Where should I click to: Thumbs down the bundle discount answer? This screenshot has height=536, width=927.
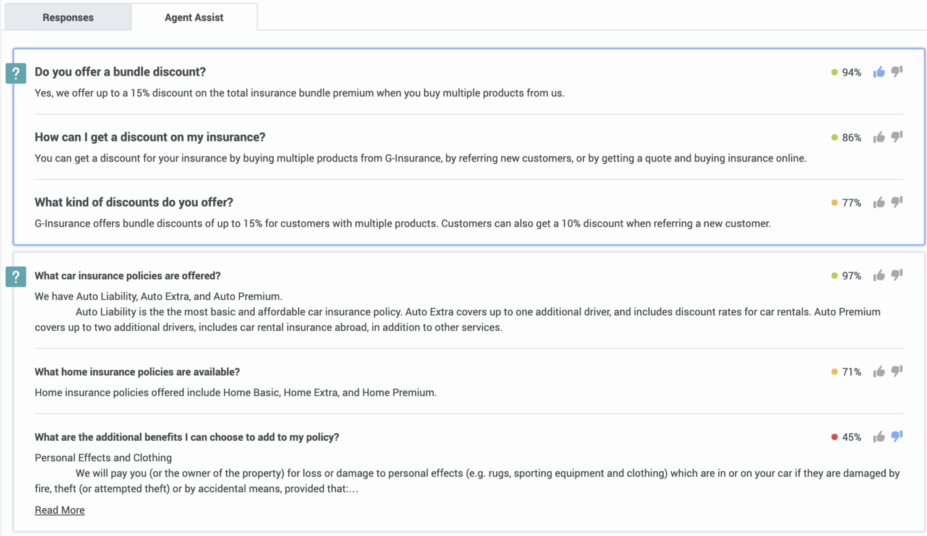[897, 72]
